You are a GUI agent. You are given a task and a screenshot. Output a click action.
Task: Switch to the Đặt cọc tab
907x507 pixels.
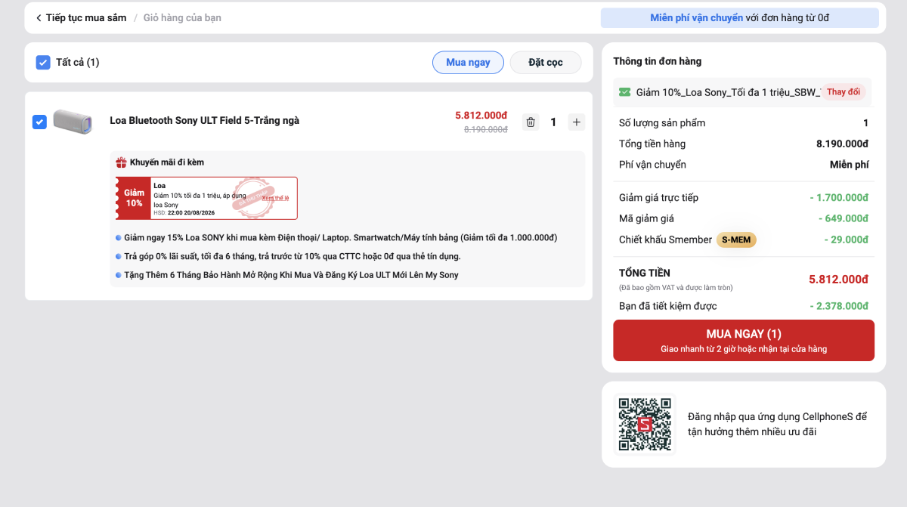pyautogui.click(x=546, y=62)
